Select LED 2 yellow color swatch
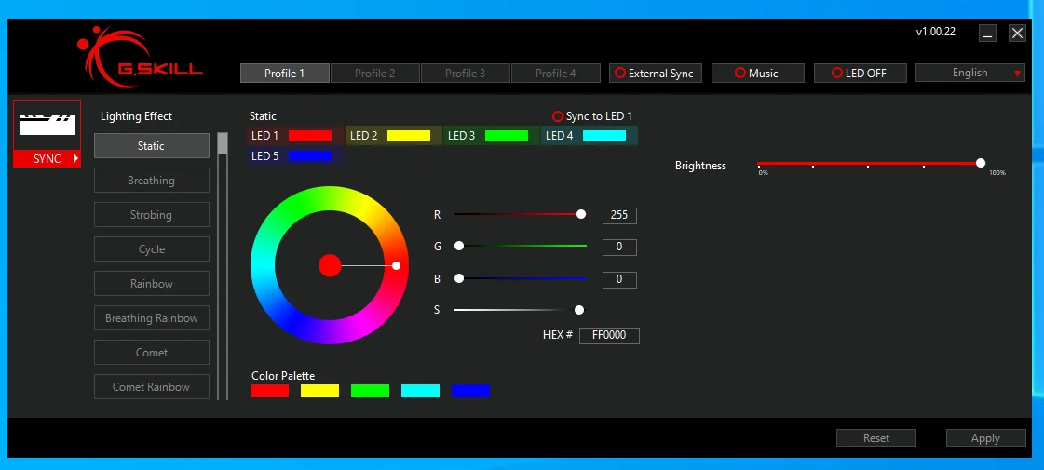The height and width of the screenshot is (470, 1044). point(409,136)
